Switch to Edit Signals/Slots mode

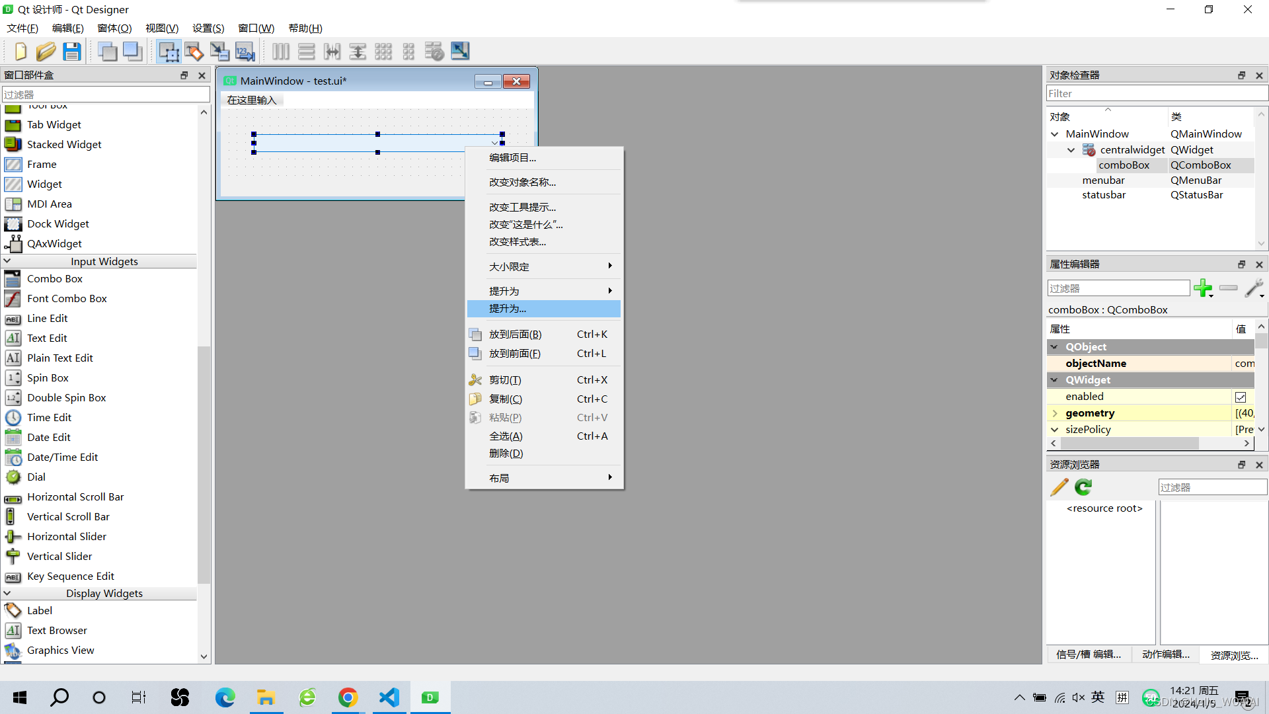coord(194,51)
